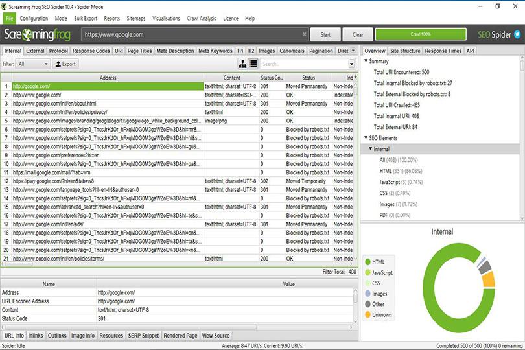Open the Reports menu

point(112,18)
